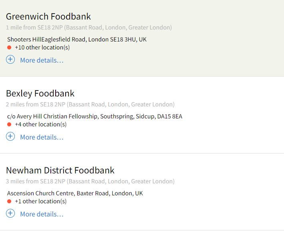The width and height of the screenshot is (284, 232).
Task: Click the red dot beside +10 other location(s)
Action: pos(9,47)
